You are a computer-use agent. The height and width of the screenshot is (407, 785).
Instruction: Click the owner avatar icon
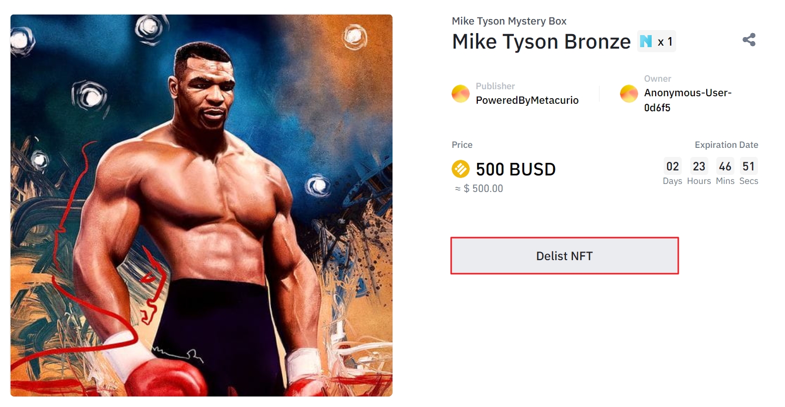[629, 94]
